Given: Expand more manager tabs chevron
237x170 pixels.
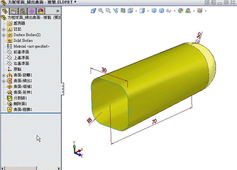Looking at the screenshot, I should 58,11.
